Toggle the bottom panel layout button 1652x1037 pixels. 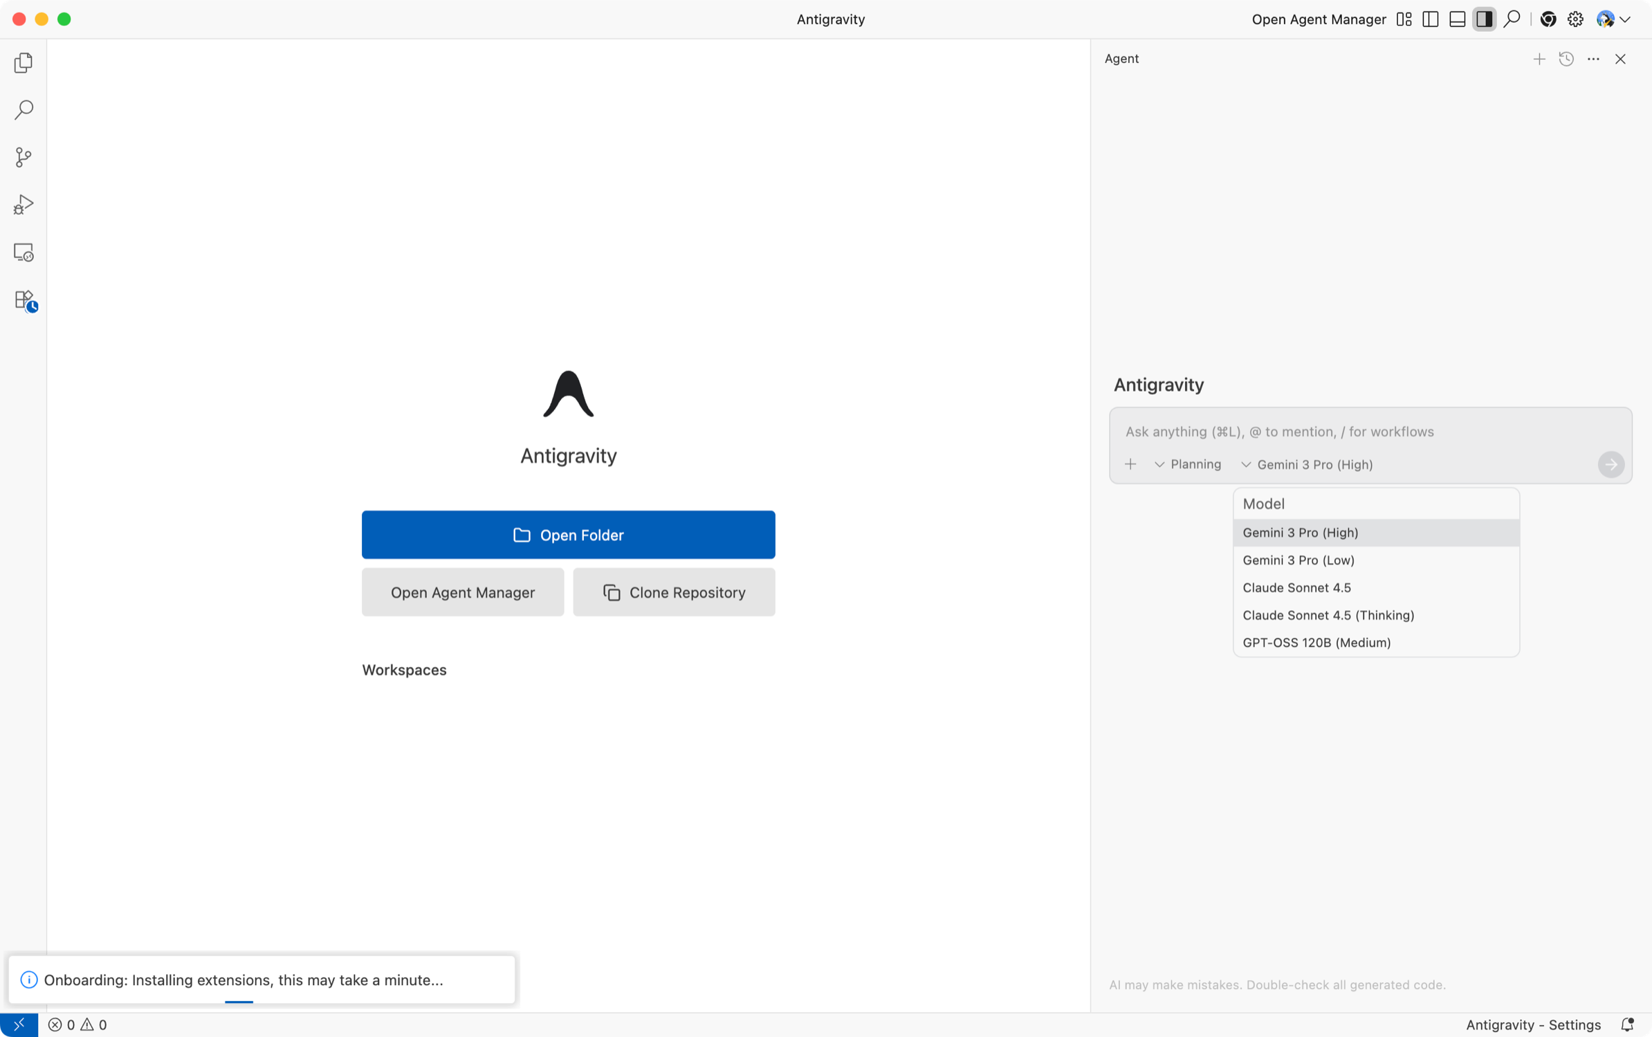pos(1457,19)
